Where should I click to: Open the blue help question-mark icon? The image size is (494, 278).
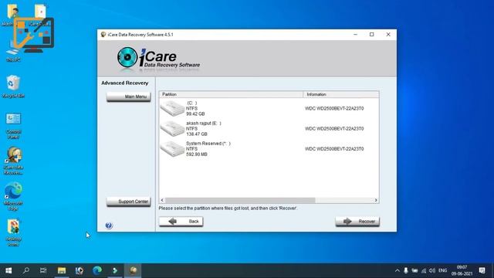[109, 225]
